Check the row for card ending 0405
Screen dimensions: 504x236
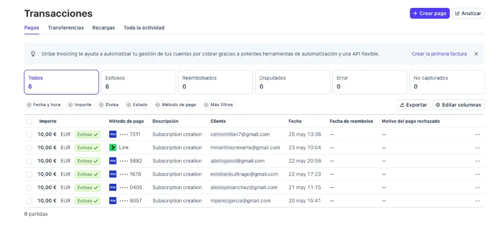pos(29,187)
